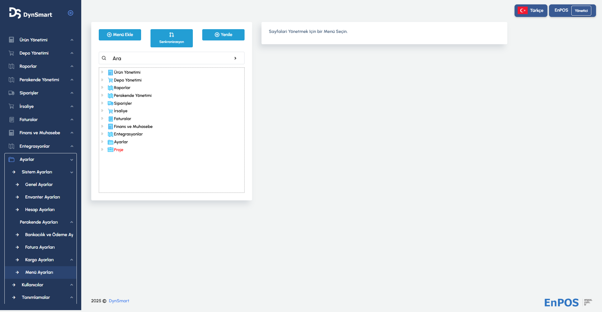Open the DynSmart footer link

(119, 301)
